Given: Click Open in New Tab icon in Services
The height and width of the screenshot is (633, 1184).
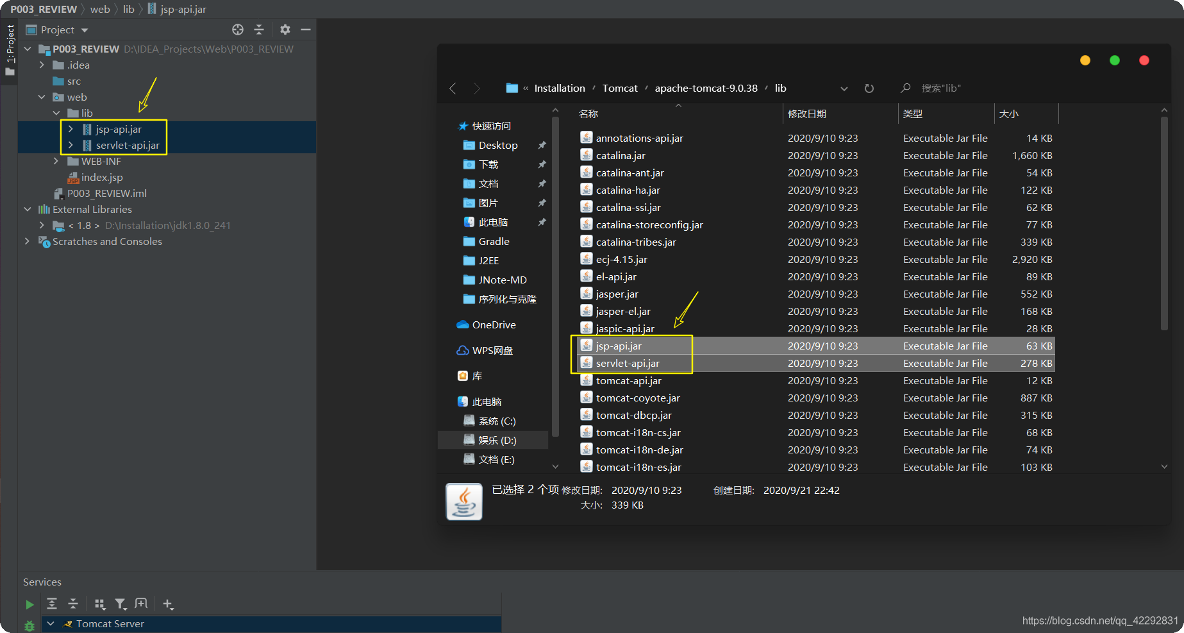Looking at the screenshot, I should pyautogui.click(x=141, y=603).
